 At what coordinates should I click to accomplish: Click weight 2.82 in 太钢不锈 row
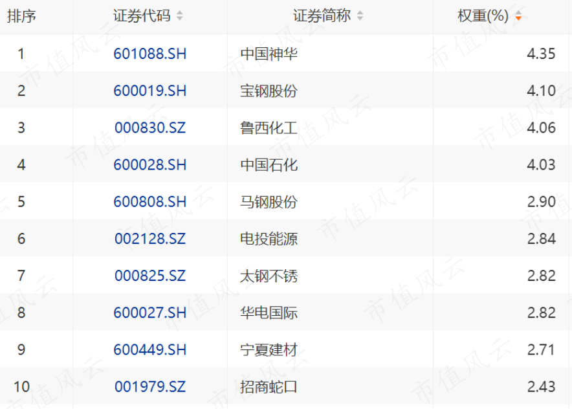542,276
